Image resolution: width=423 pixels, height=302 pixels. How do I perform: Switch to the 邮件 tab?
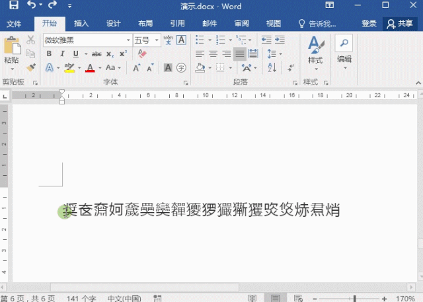[210, 24]
